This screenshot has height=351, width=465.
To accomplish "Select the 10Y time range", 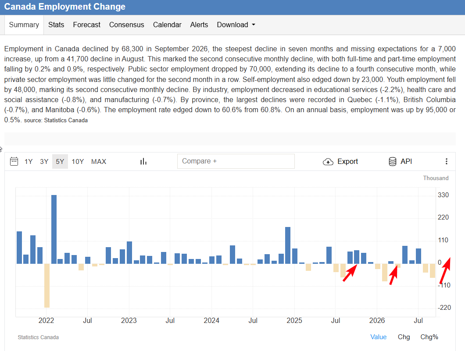I will coord(78,161).
